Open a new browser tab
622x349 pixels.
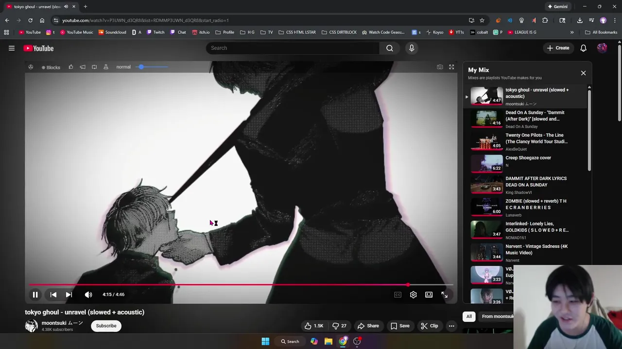click(85, 7)
